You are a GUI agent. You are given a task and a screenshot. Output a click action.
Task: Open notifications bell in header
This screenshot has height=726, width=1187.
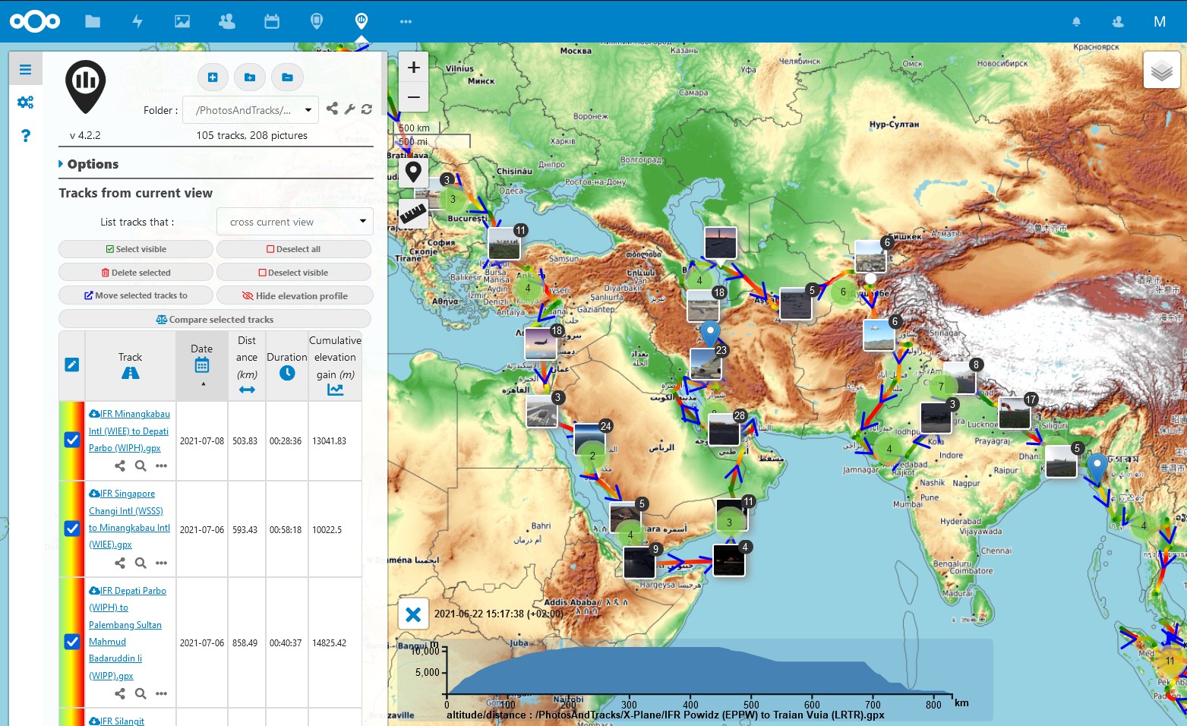pos(1076,22)
